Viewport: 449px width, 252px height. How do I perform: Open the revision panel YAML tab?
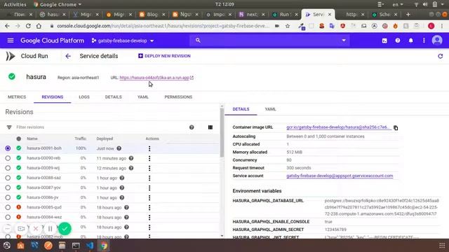(x=270, y=109)
